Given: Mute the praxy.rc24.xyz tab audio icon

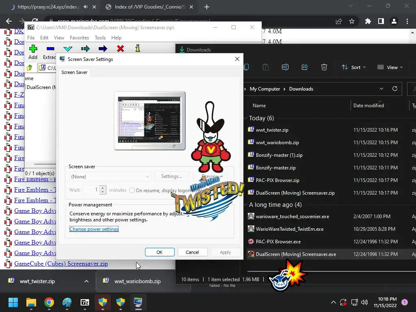Looking at the screenshot, I should [x=85, y=7].
